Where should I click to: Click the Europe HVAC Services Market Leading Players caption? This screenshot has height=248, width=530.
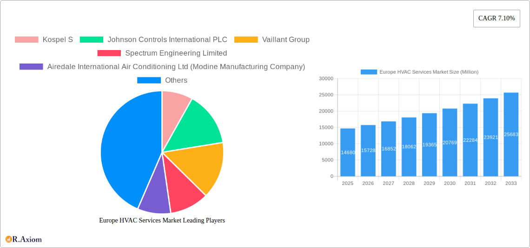click(x=162, y=220)
